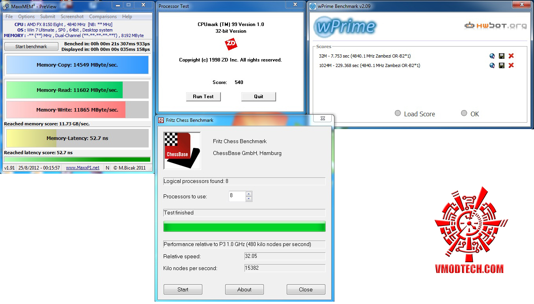Viewport: 534px width, 304px height.
Task: Click the 25/8/2012 - 00:15:57 timestamp
Action: click(x=39, y=168)
